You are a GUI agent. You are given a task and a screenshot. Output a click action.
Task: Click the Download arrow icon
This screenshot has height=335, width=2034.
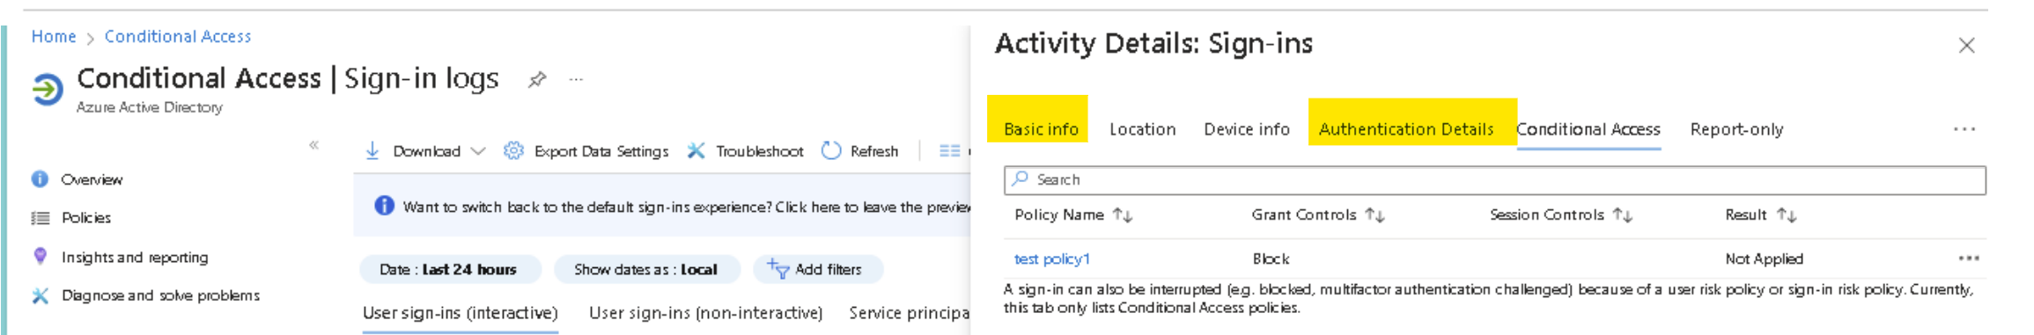tap(372, 150)
